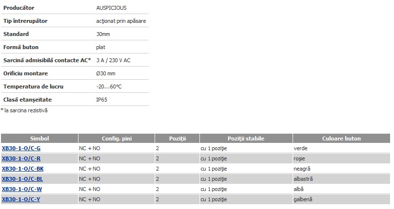Open the XB30-1-O/C-BK product link

(22, 169)
